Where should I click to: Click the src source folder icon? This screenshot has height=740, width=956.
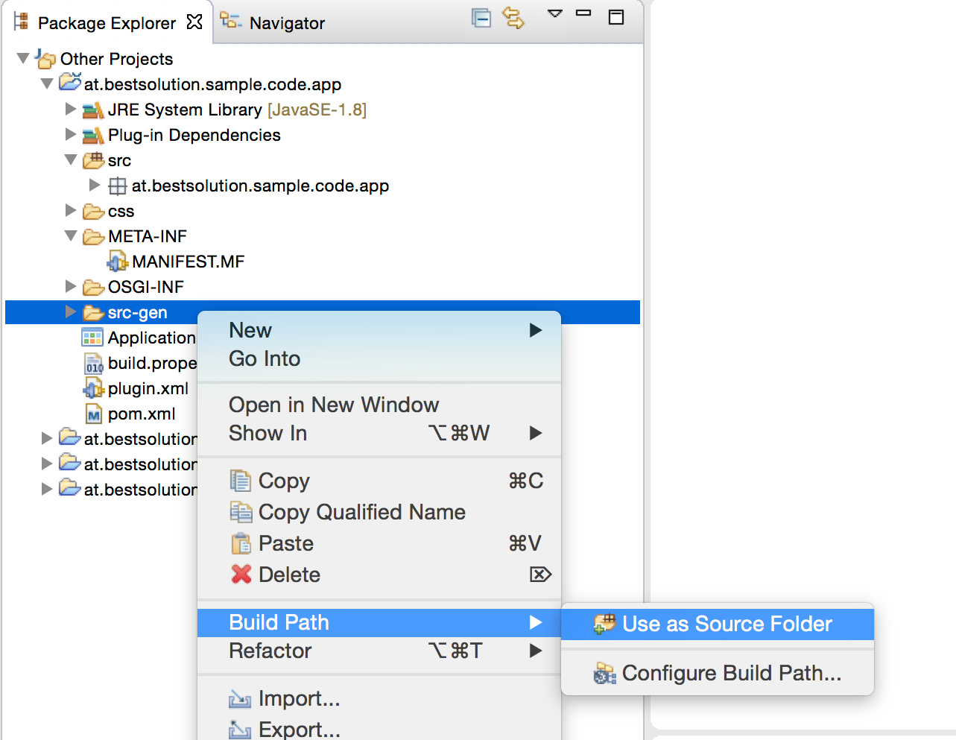click(x=93, y=160)
